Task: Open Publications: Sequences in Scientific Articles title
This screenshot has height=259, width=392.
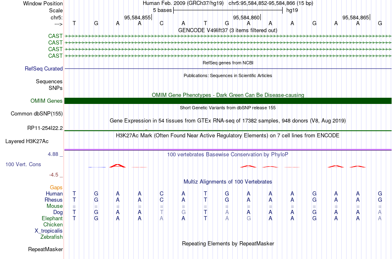Action: coord(228,75)
